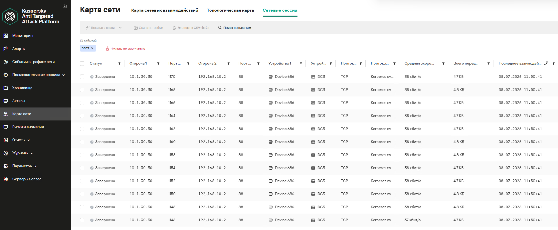This screenshot has height=230, width=558.
Task: Click the device icon in port 1170 row
Action: [x=271, y=77]
